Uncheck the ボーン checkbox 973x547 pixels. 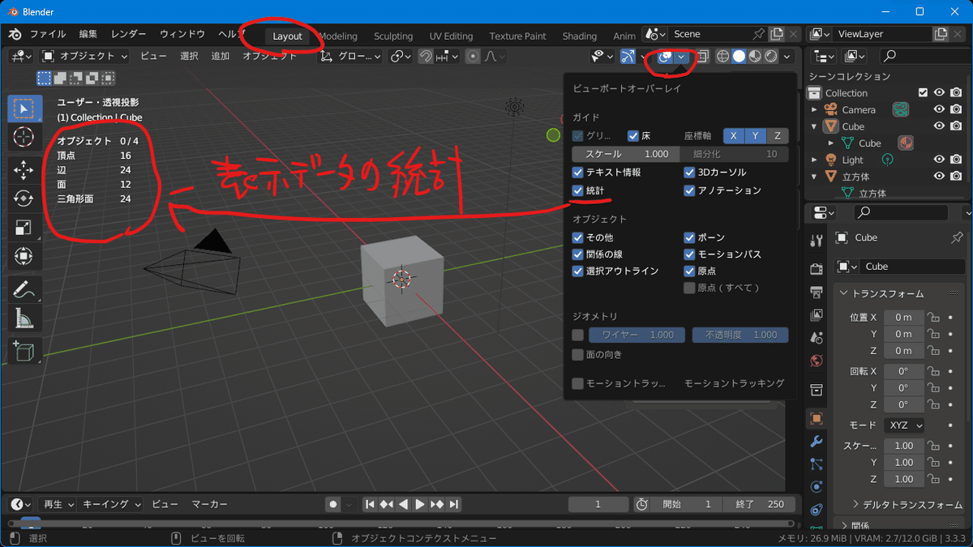pos(690,237)
